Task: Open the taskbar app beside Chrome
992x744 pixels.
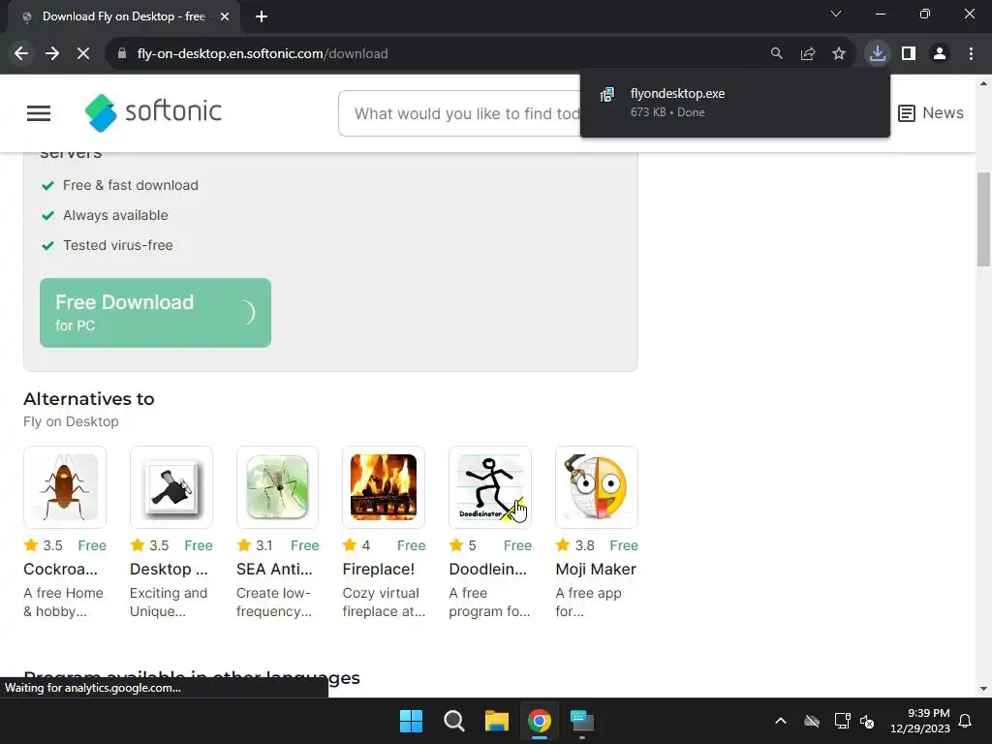Action: 582,721
